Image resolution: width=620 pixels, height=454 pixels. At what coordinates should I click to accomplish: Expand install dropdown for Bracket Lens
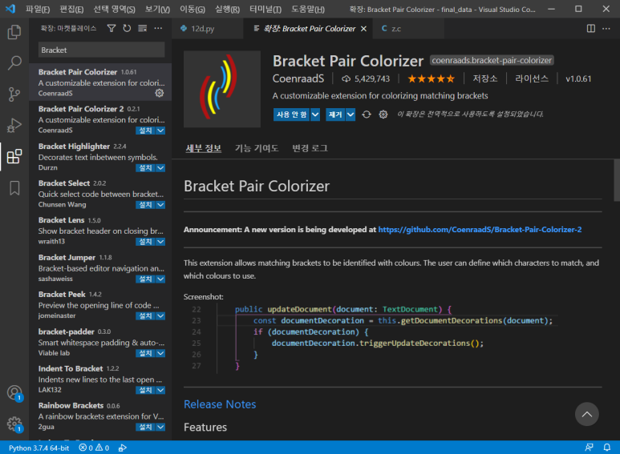[x=160, y=242]
